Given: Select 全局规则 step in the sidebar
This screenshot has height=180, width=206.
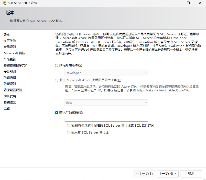Looking at the screenshot, I should [10, 47].
